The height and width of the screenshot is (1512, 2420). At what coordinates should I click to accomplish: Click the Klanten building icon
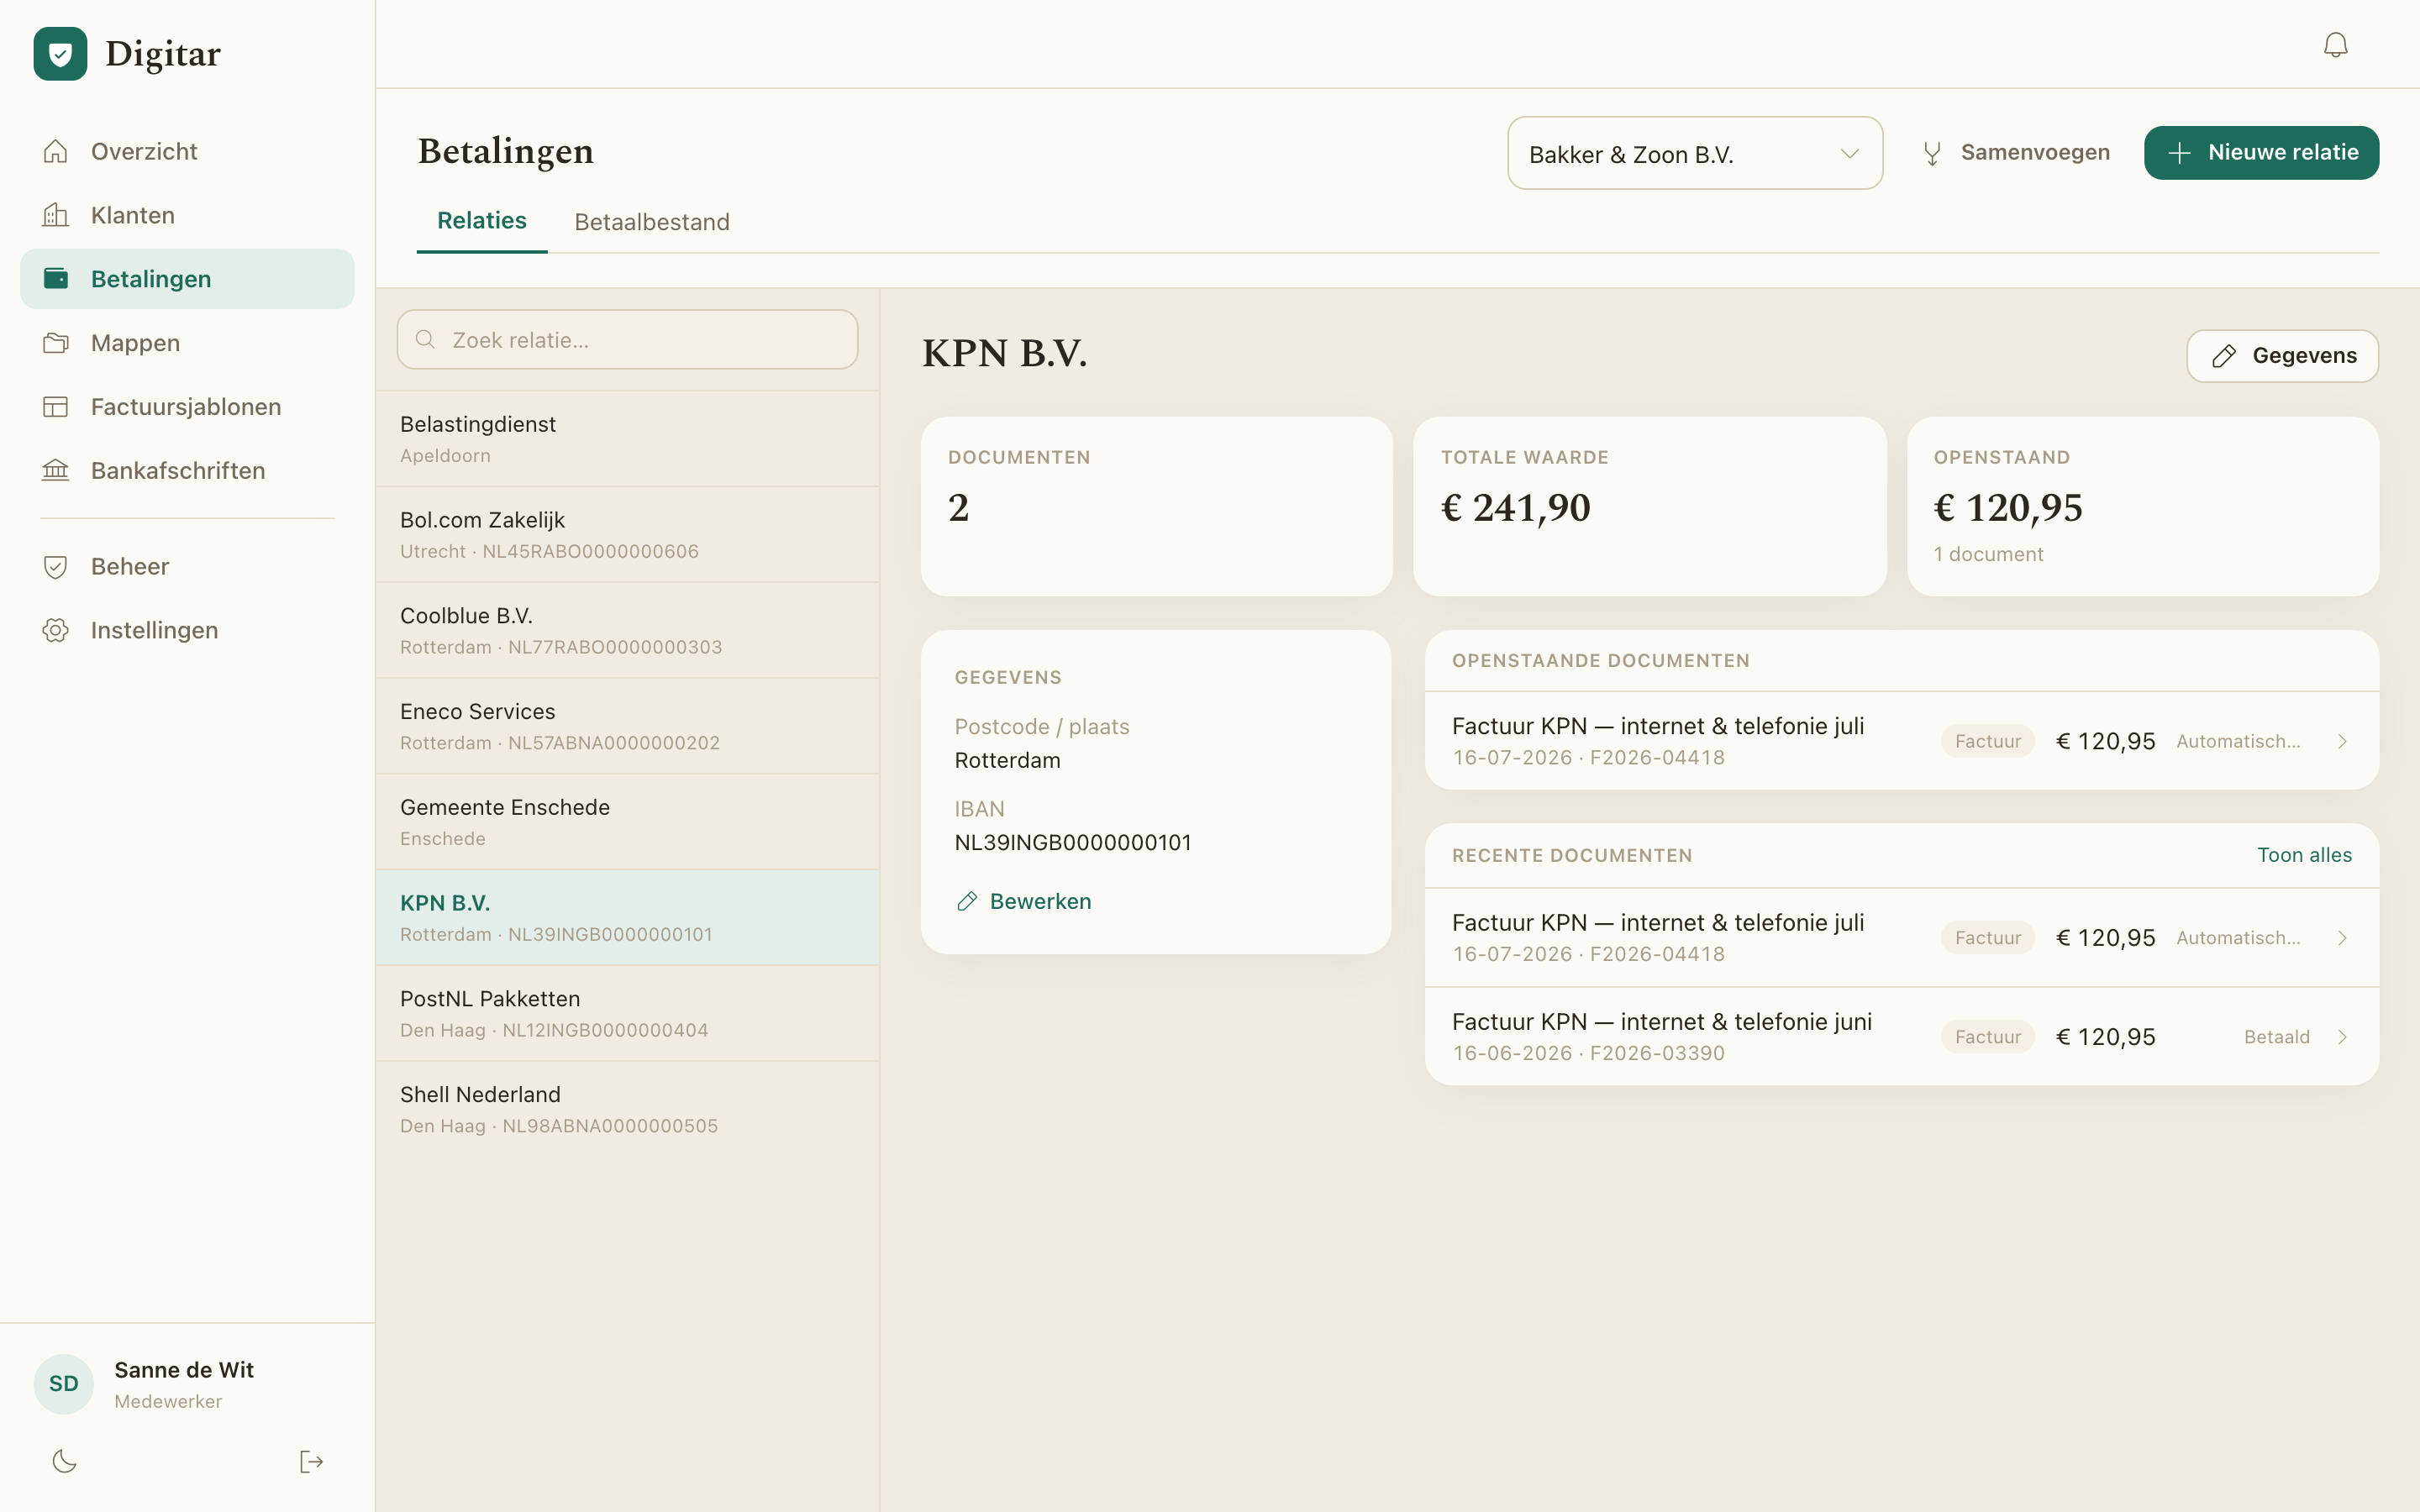[x=56, y=215]
